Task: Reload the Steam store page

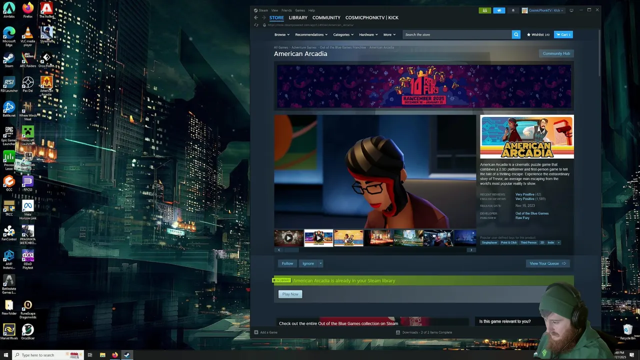Action: pos(256,24)
